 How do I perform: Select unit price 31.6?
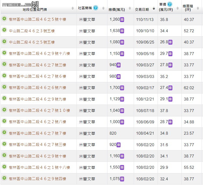point(164,145)
